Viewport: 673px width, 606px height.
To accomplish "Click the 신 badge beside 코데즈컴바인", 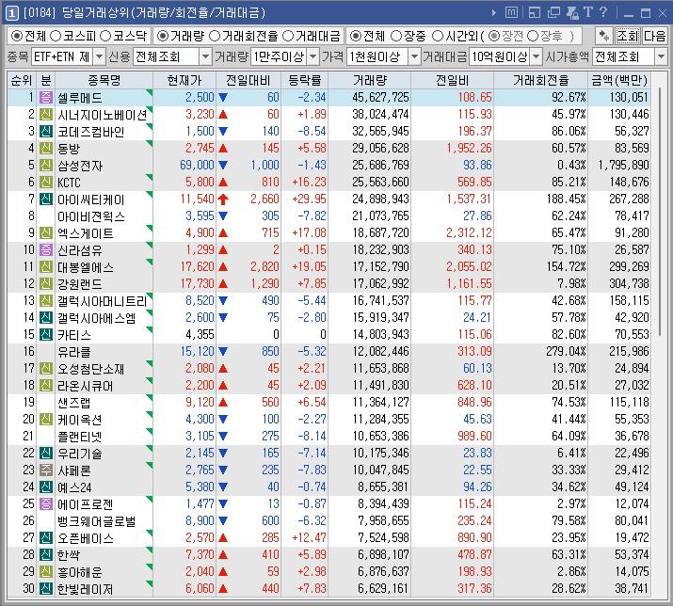I will tap(46, 132).
